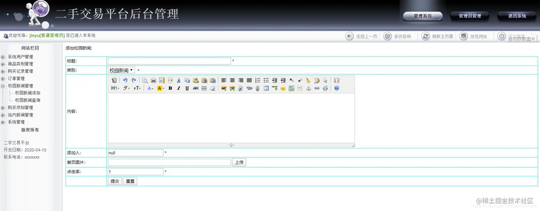This screenshot has width=540, height=211.
Task: Collapse the 校园新闻管理 tree node
Action: point(3,85)
